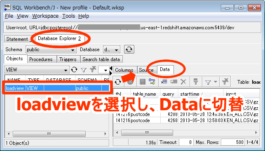Click the reset filter icon above object list
This screenshot has width=265, height=151.
pos(93,69)
